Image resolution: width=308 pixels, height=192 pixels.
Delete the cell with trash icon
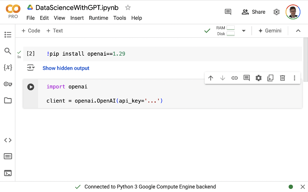click(x=283, y=78)
